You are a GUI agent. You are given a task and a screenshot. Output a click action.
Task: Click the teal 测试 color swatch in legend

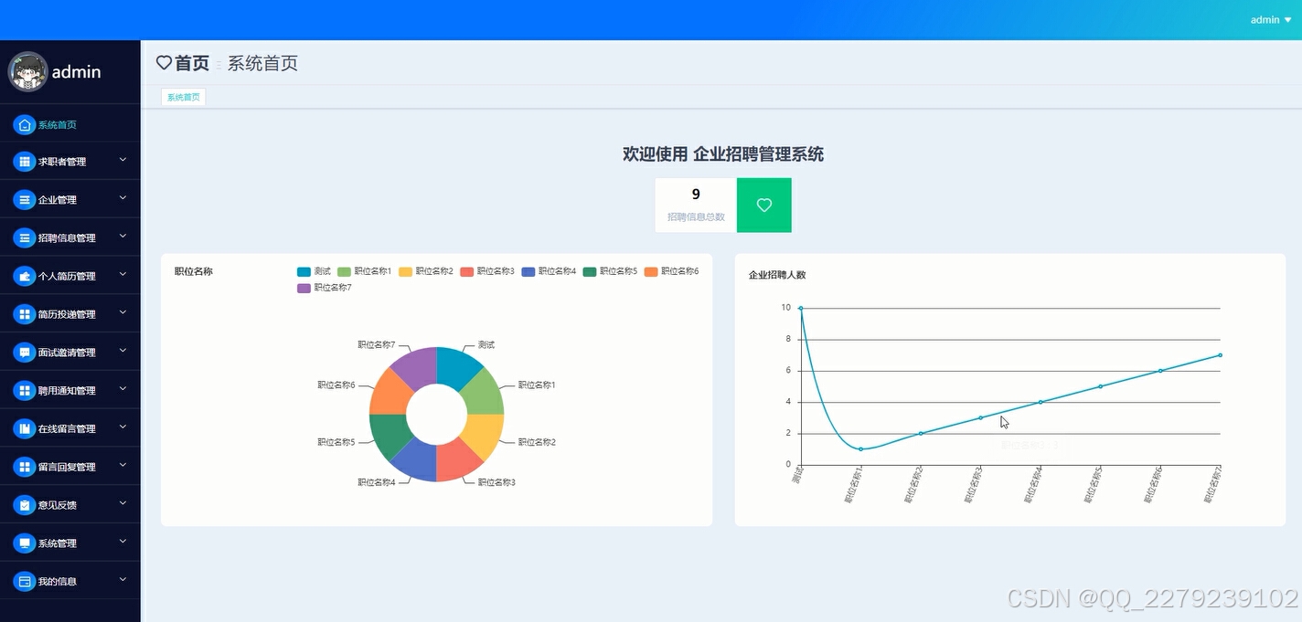(302, 270)
